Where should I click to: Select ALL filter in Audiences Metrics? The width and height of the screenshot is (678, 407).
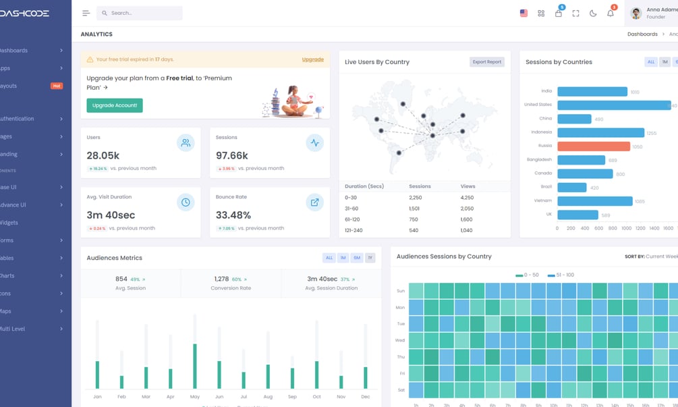click(x=329, y=258)
